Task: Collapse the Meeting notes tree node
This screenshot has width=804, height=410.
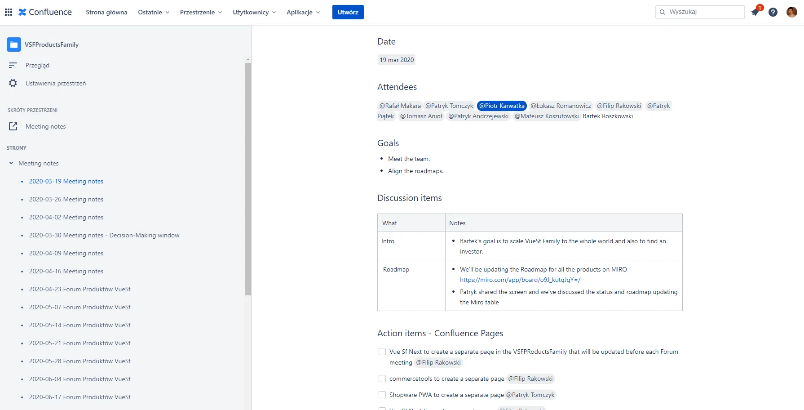Action: tap(11, 163)
